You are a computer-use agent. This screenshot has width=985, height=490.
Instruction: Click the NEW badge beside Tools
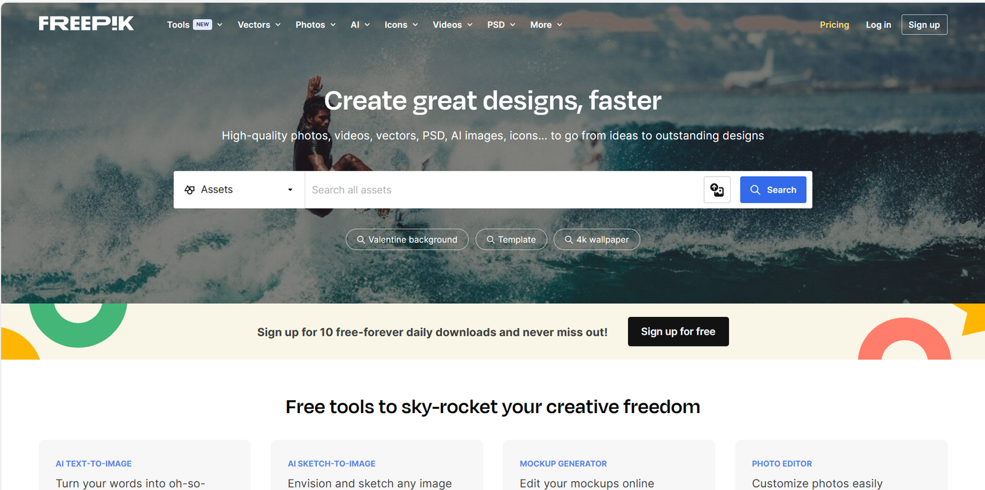[203, 25]
